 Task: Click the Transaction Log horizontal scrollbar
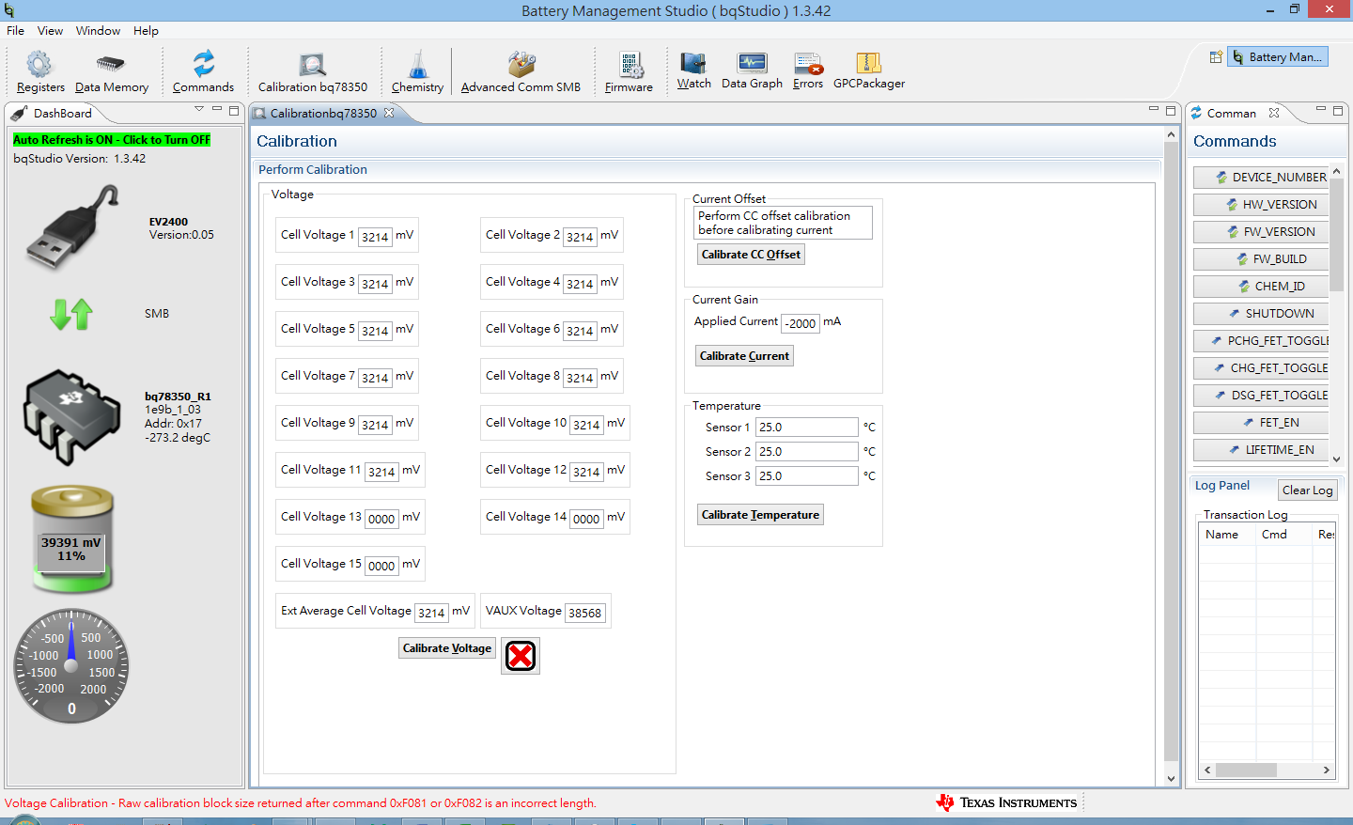[x=1267, y=771]
